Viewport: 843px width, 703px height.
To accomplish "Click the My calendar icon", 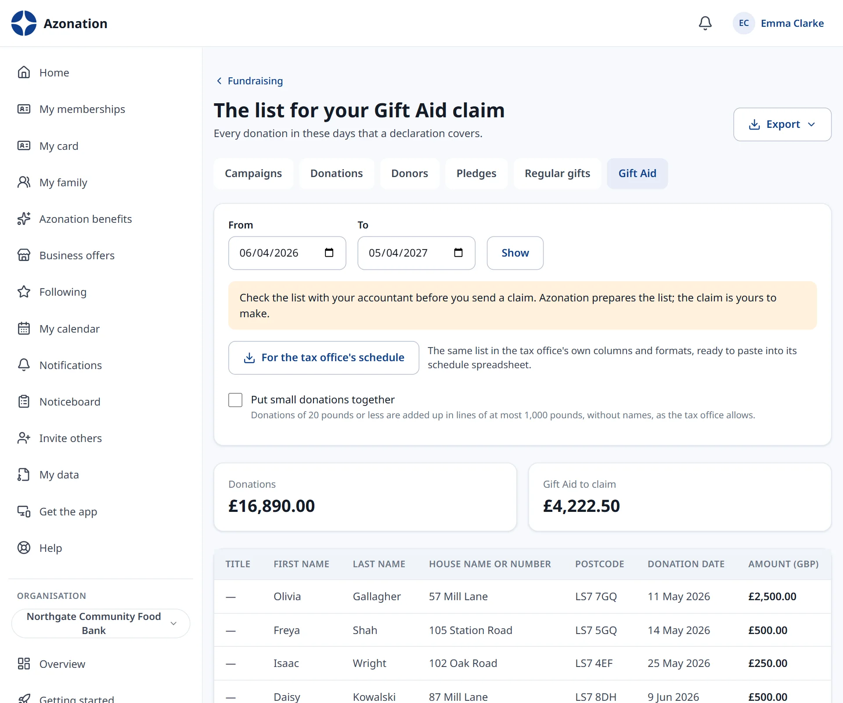I will point(24,329).
